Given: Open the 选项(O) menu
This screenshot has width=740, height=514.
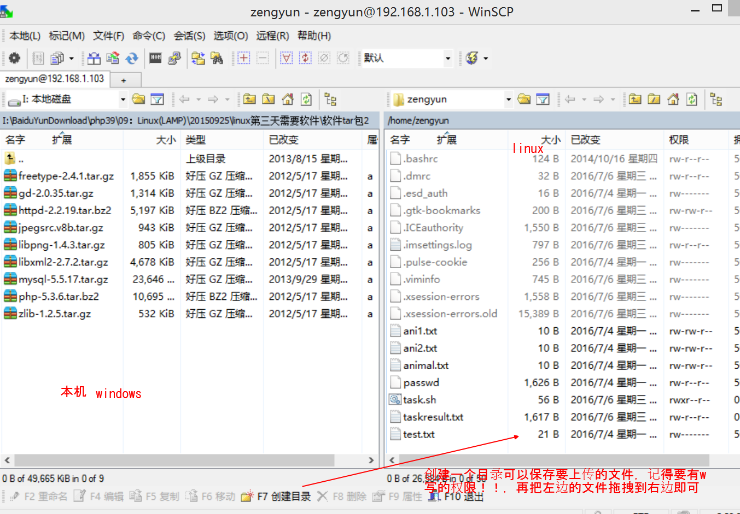Looking at the screenshot, I should pos(230,36).
